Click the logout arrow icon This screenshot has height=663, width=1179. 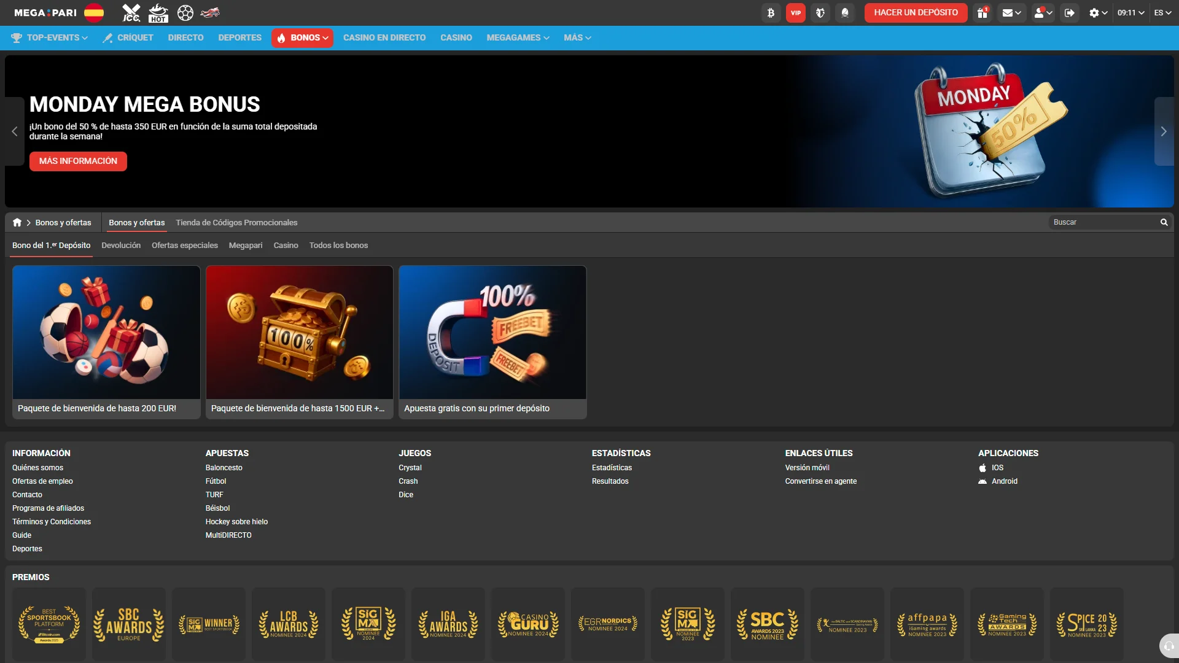coord(1069,13)
